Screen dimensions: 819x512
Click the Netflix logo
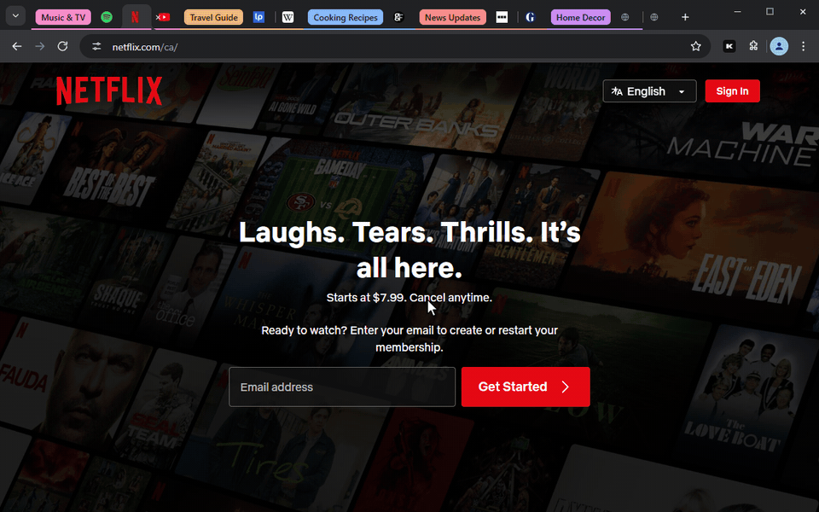pyautogui.click(x=109, y=91)
